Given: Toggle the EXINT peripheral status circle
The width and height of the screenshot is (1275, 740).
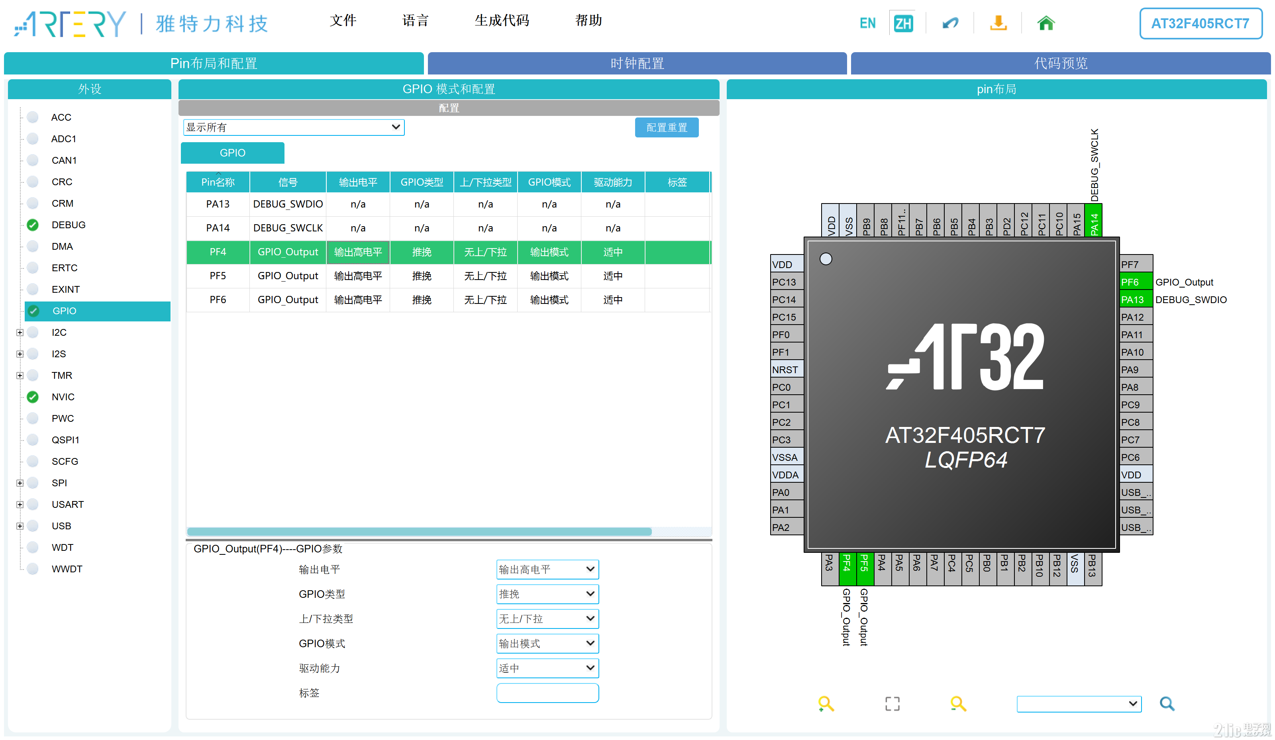Looking at the screenshot, I should pos(33,289).
